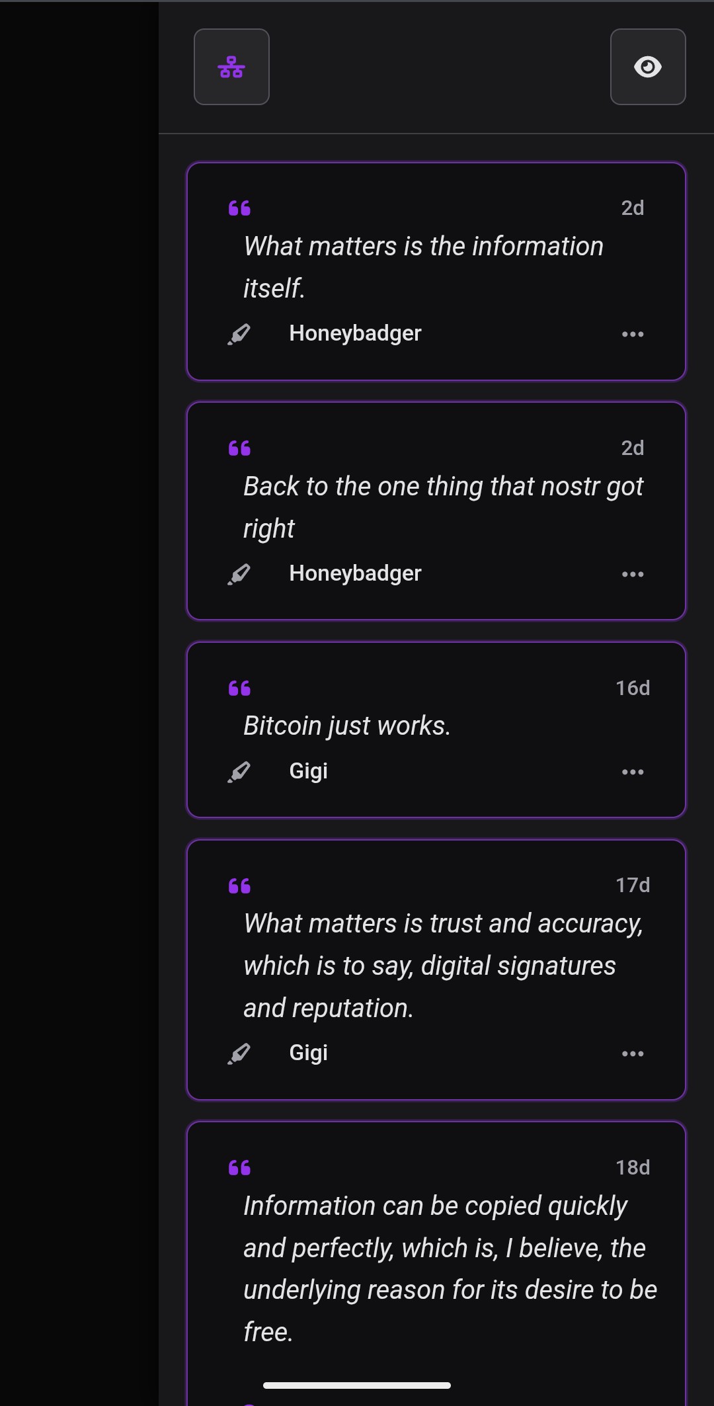Click purple quote mark on 'Bitcoin just works' card
Screen dimensions: 714x1406
239,688
